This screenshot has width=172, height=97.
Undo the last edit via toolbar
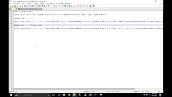(37, 6)
